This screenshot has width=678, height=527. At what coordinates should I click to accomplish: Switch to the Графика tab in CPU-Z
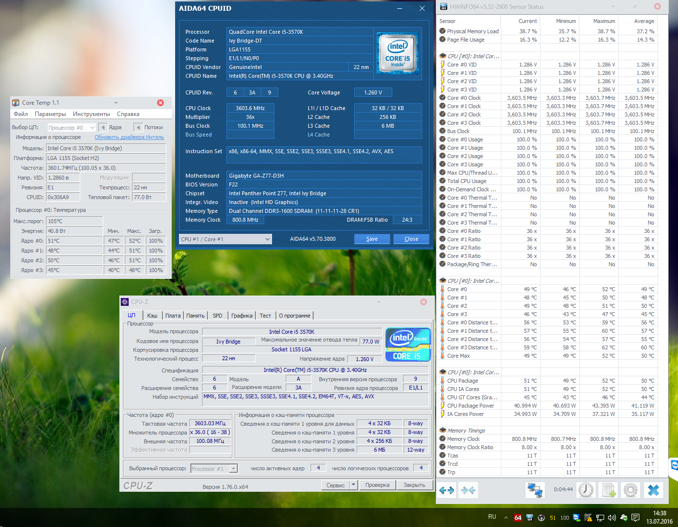coord(242,316)
